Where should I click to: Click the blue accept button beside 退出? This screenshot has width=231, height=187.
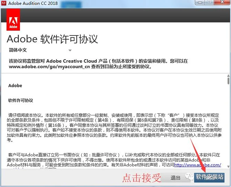pos(209,178)
